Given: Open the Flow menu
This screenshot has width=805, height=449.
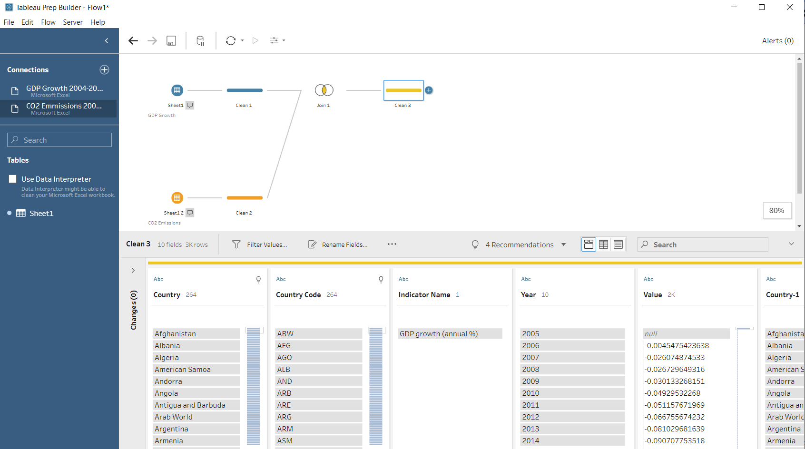Looking at the screenshot, I should click(x=48, y=22).
